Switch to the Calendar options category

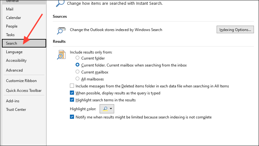click(14, 18)
